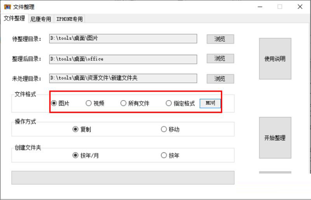311x200 pixels.
Task: Choose the 视频 file format radio
Action: [x=89, y=103]
